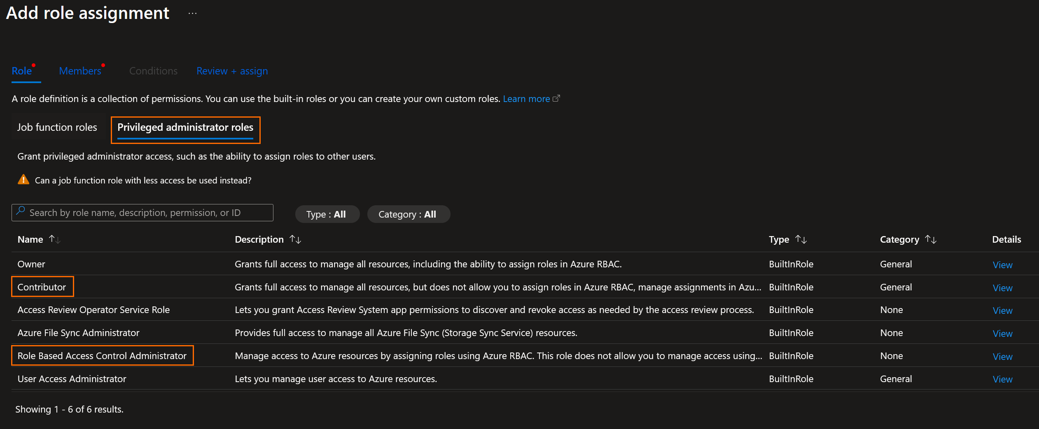This screenshot has height=429, width=1039.
Task: Click the search magnifier icon
Action: click(x=21, y=211)
